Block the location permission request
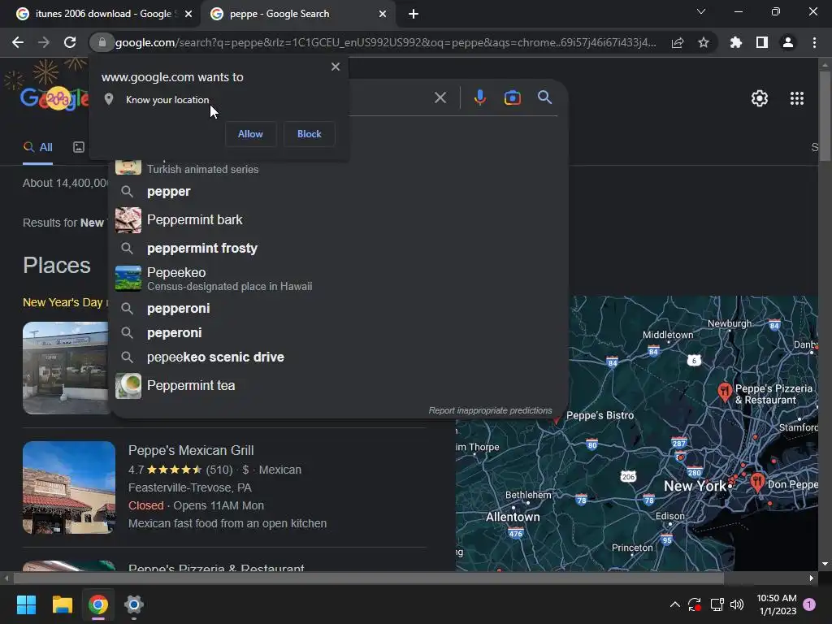 click(309, 134)
